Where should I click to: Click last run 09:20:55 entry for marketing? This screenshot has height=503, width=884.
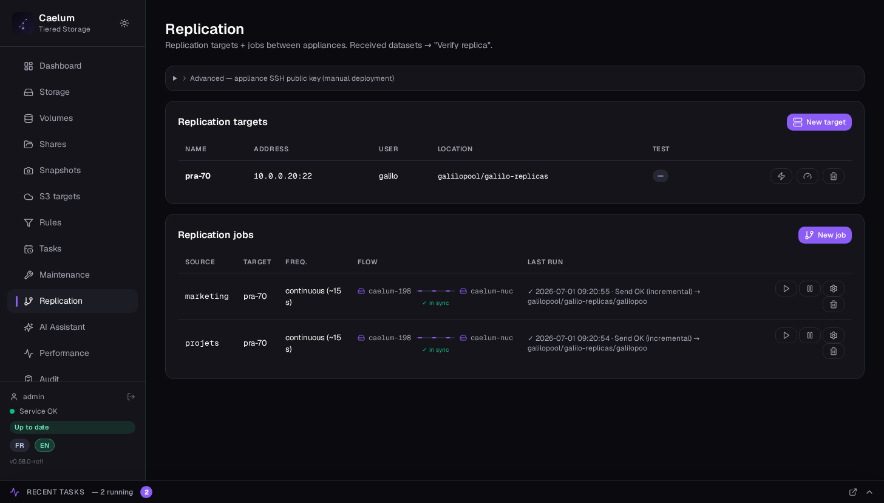(614, 296)
